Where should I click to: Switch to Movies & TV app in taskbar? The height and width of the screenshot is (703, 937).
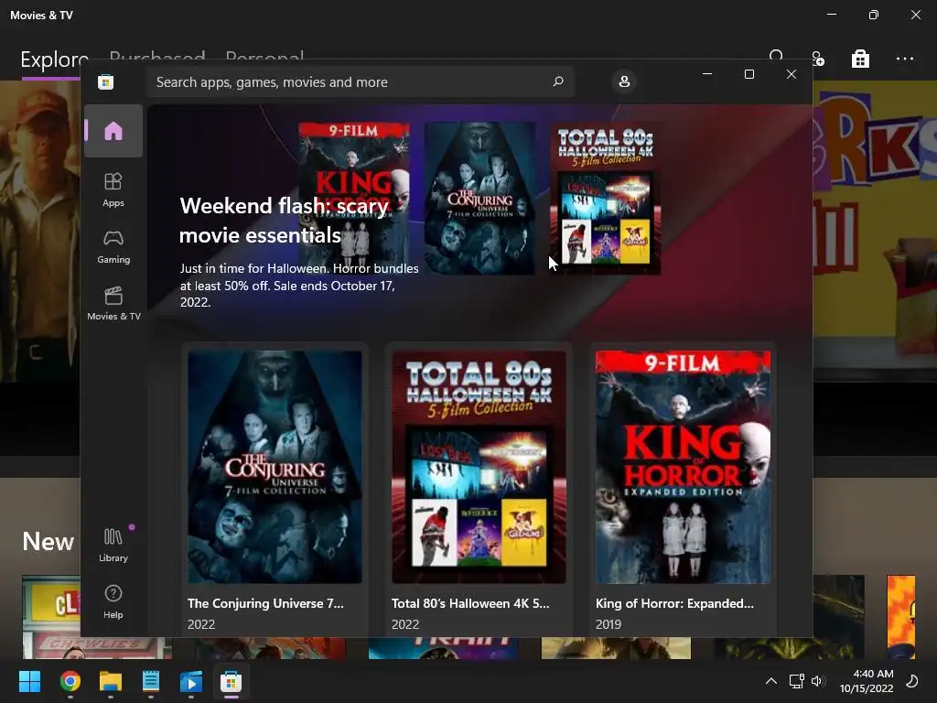(191, 681)
